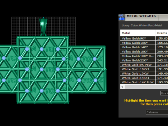This screenshot has height=126, width=168.
Task: Select the Yellow Gold:18KY R... row
Action: pyautogui.click(x=144, y=56)
